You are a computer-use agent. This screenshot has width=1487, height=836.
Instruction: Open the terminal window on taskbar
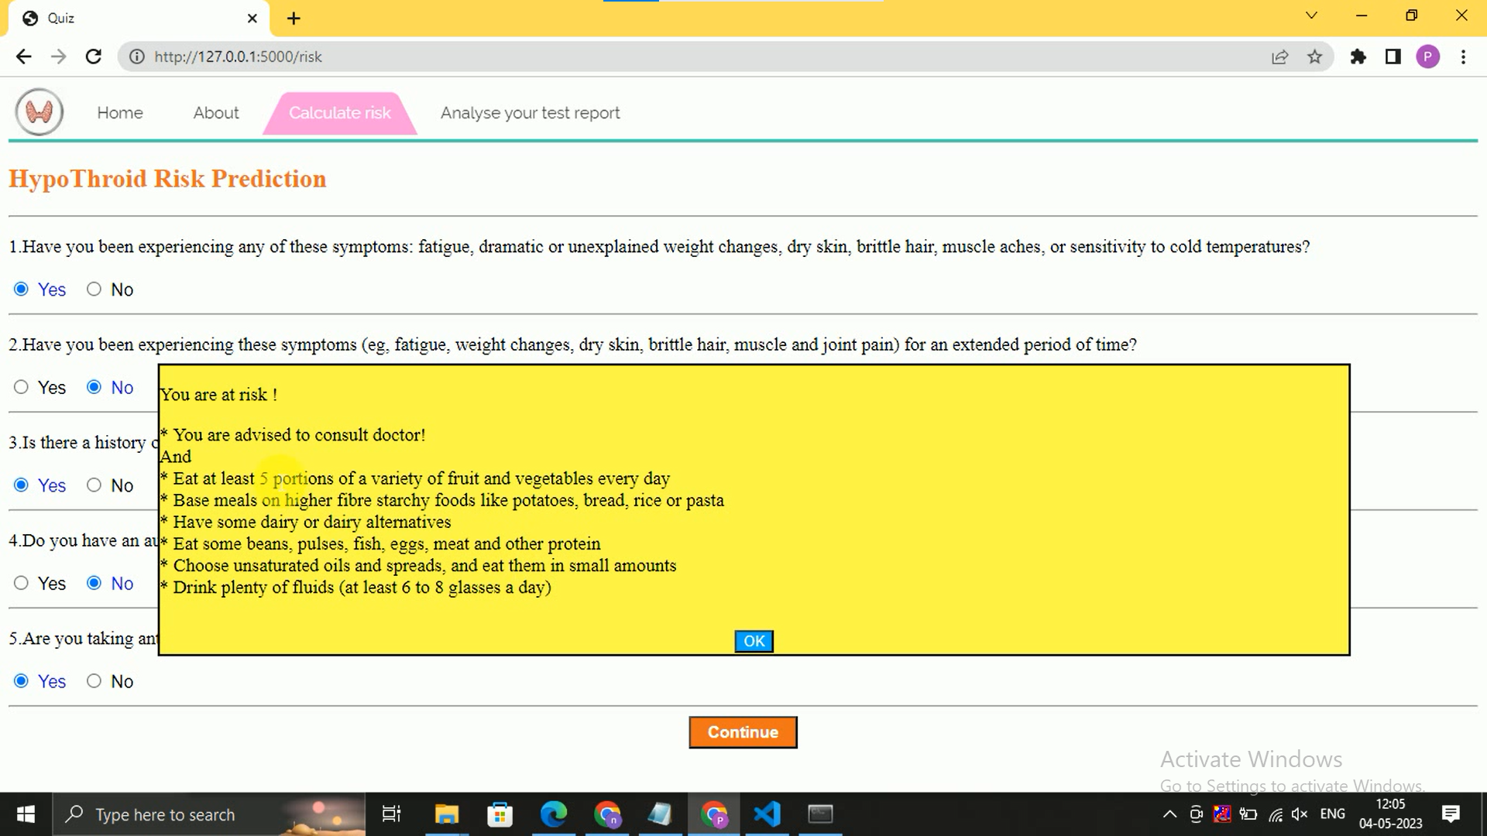click(x=820, y=814)
